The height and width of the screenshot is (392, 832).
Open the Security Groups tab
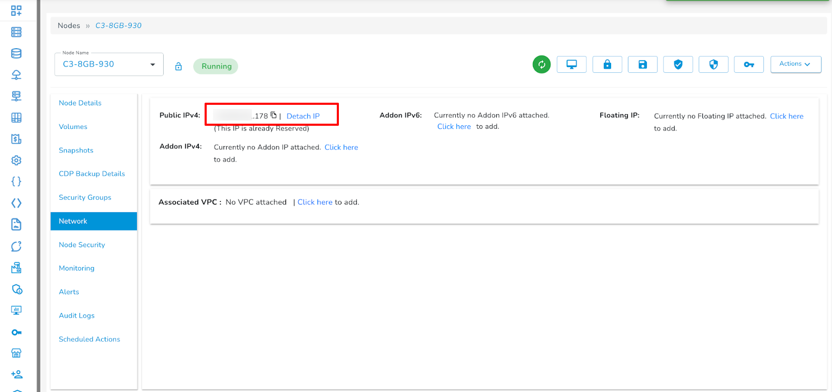(x=85, y=198)
